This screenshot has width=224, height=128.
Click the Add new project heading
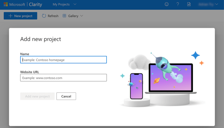click(x=41, y=39)
